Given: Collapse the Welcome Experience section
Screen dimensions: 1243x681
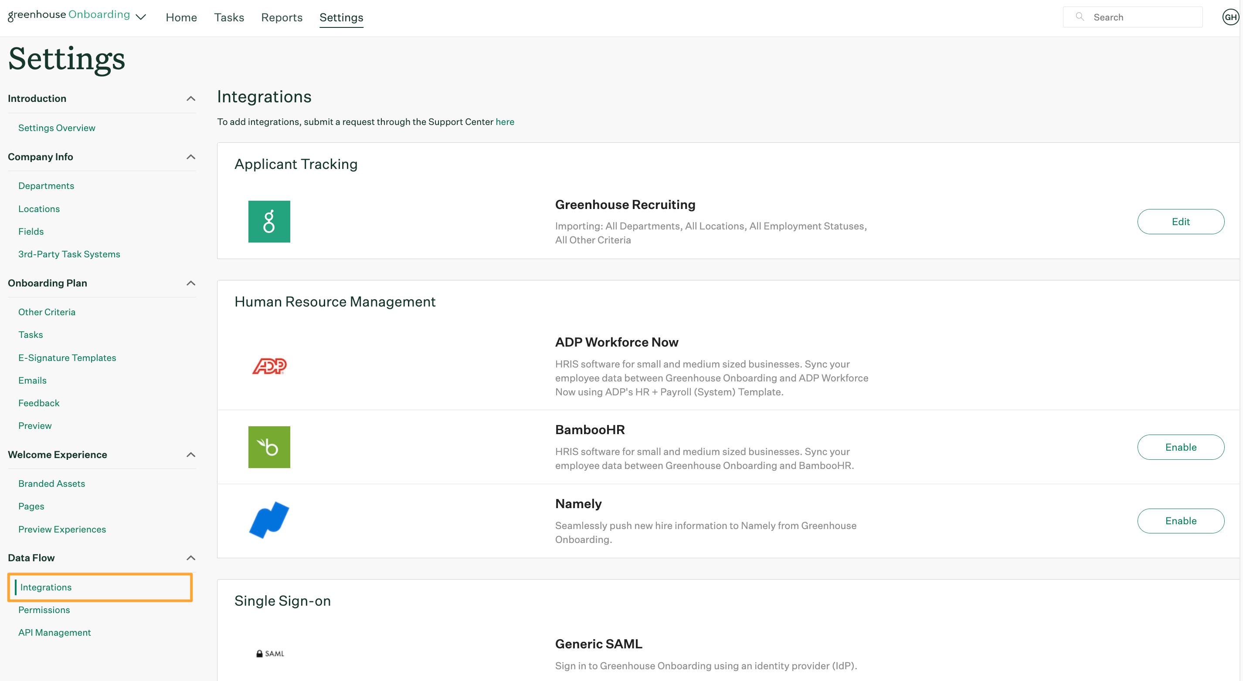Looking at the screenshot, I should tap(190, 455).
